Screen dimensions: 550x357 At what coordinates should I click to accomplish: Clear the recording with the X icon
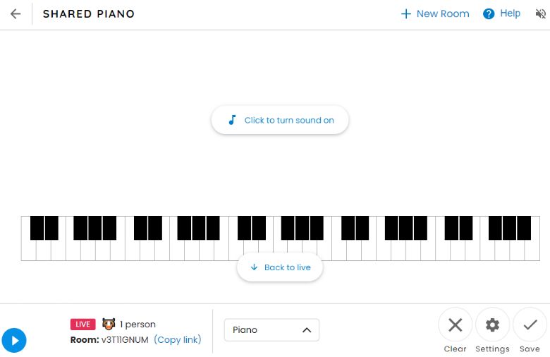(456, 325)
